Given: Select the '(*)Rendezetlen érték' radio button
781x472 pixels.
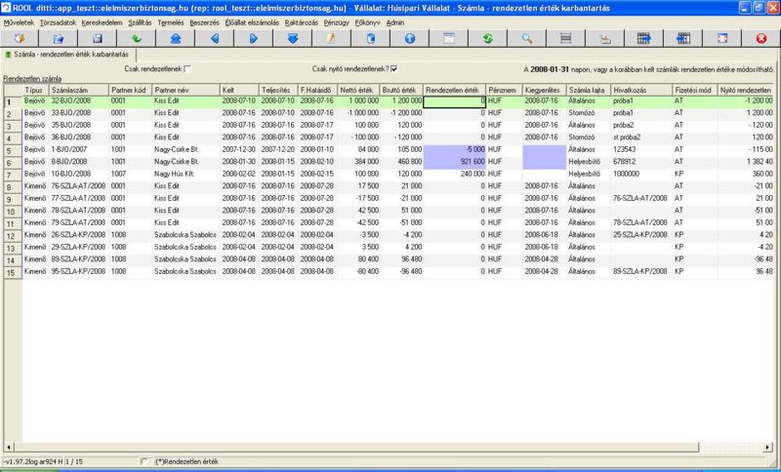Looking at the screenshot, I should pos(145,461).
